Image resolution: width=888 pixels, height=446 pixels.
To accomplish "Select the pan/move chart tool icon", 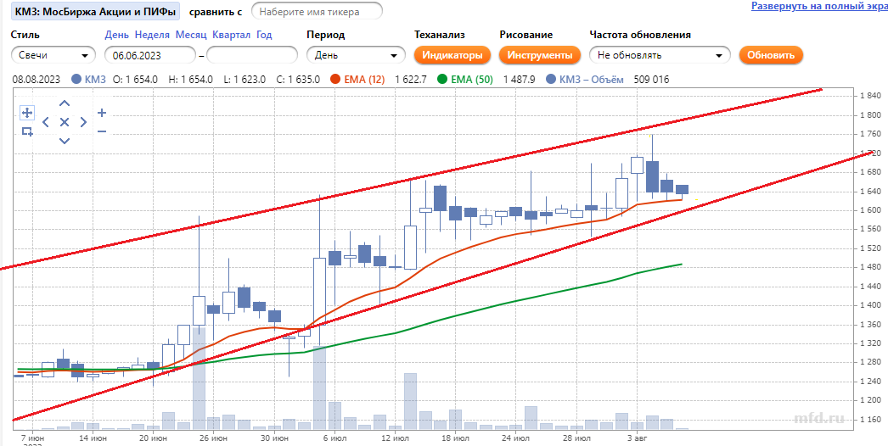I will pos(26,113).
